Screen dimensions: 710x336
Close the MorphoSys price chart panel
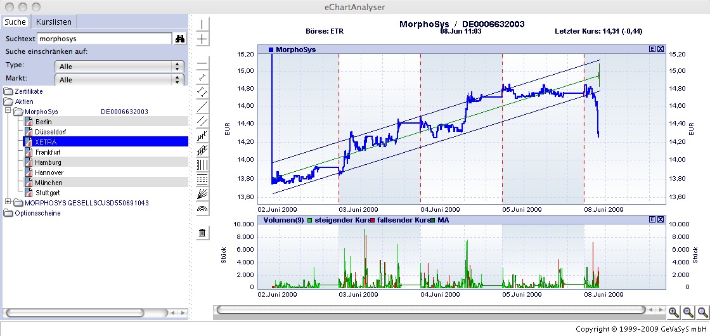(660, 49)
